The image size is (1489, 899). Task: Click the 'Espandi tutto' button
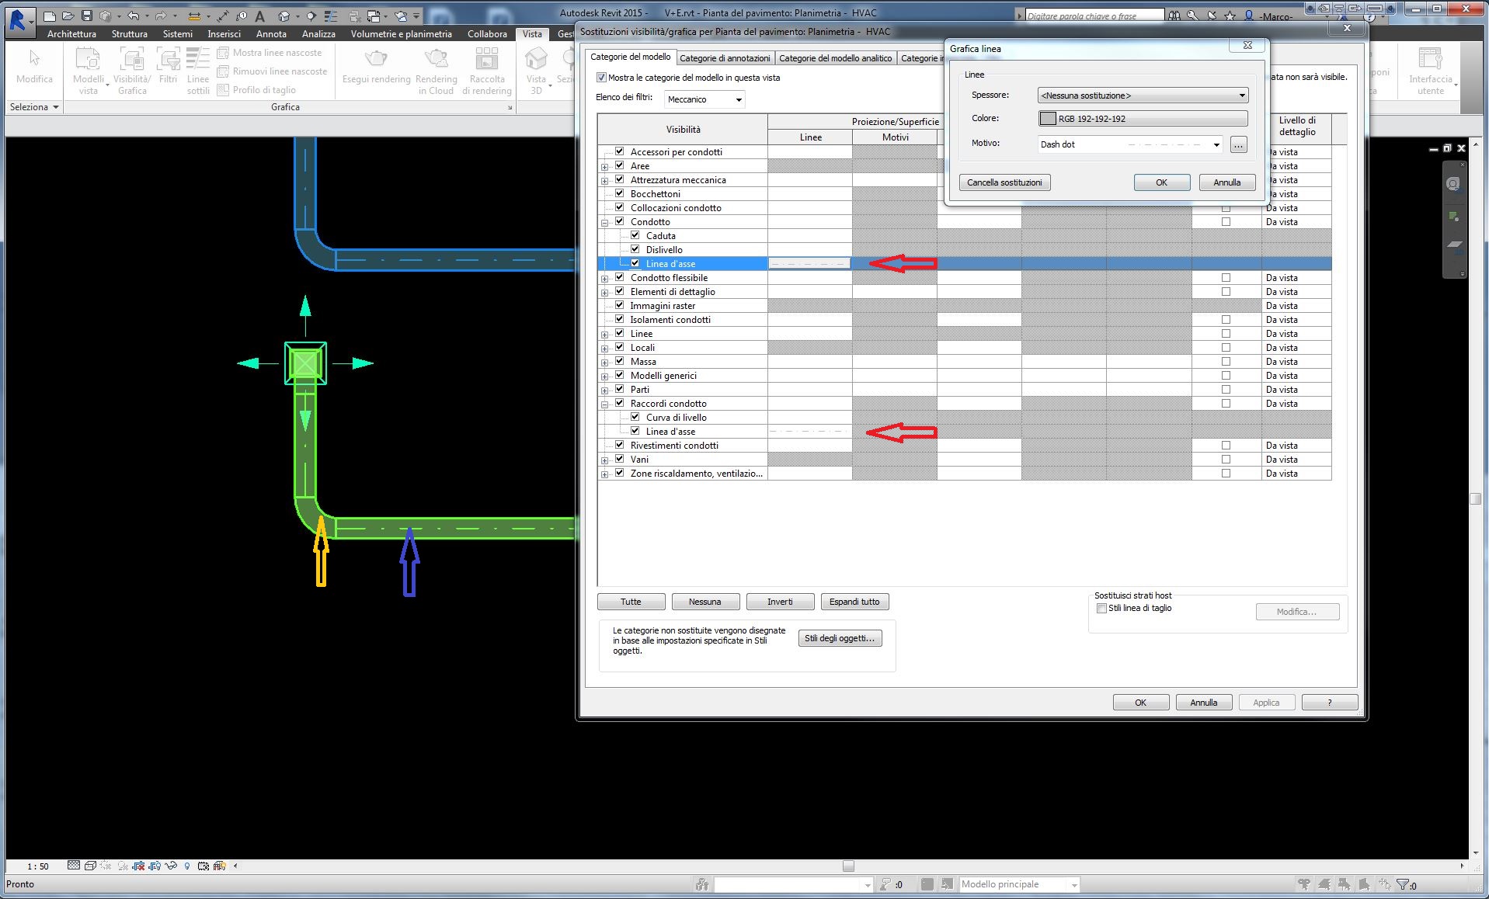pos(854,602)
